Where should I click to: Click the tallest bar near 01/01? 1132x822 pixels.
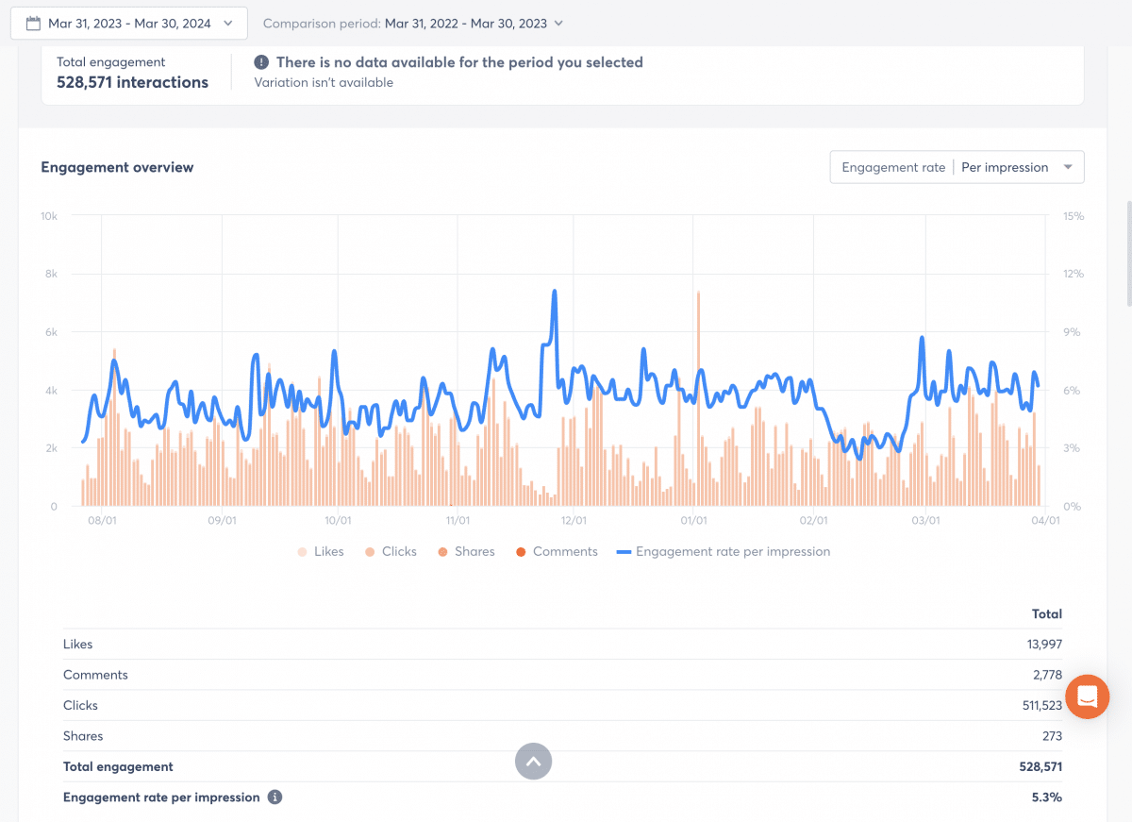[x=698, y=396]
